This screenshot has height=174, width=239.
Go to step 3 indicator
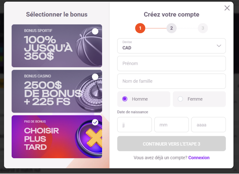[203, 28]
